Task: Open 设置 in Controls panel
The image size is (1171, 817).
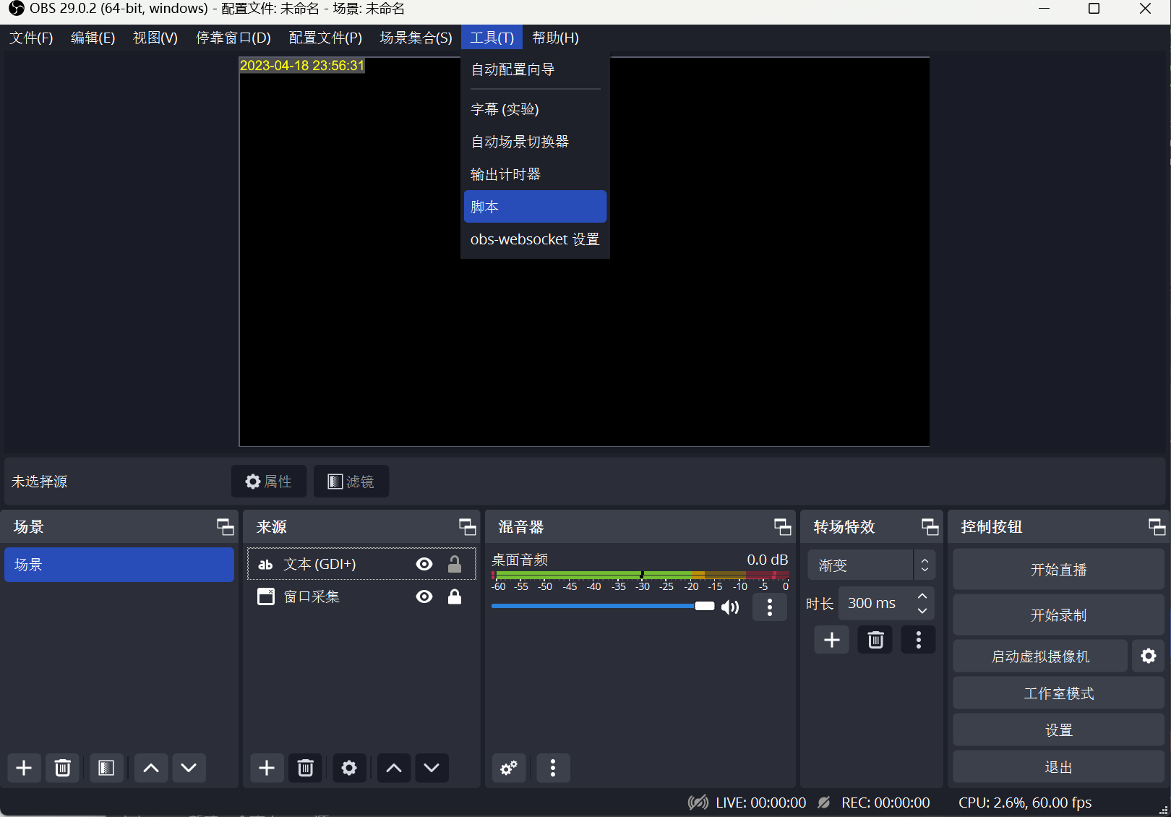Action: click(1058, 730)
